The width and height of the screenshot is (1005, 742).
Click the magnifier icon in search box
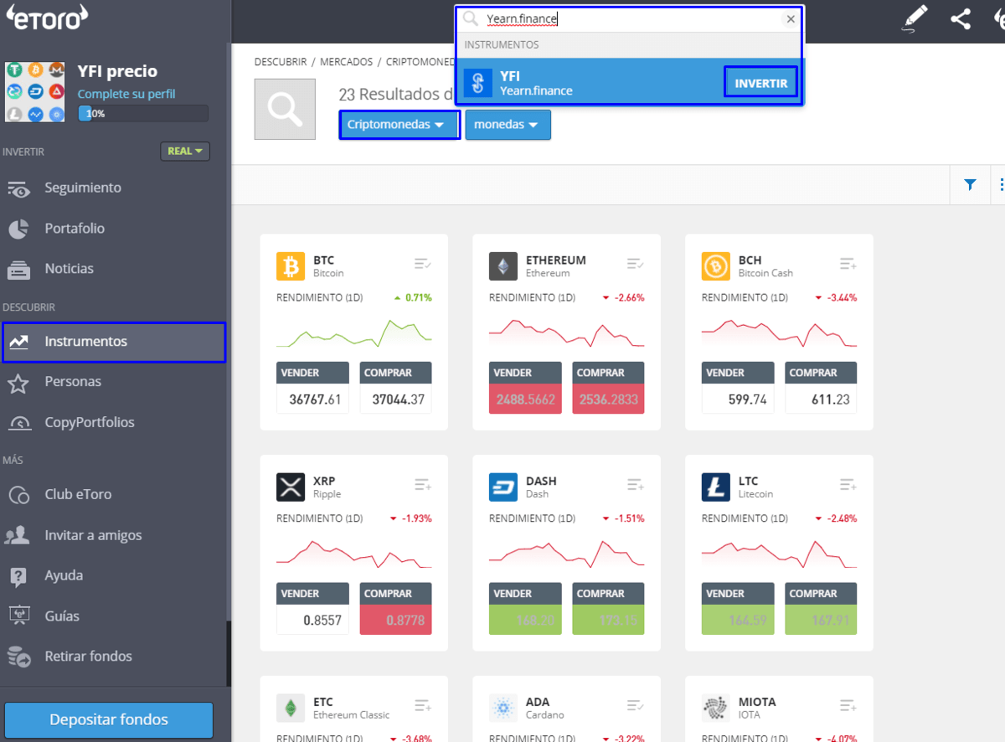[471, 18]
